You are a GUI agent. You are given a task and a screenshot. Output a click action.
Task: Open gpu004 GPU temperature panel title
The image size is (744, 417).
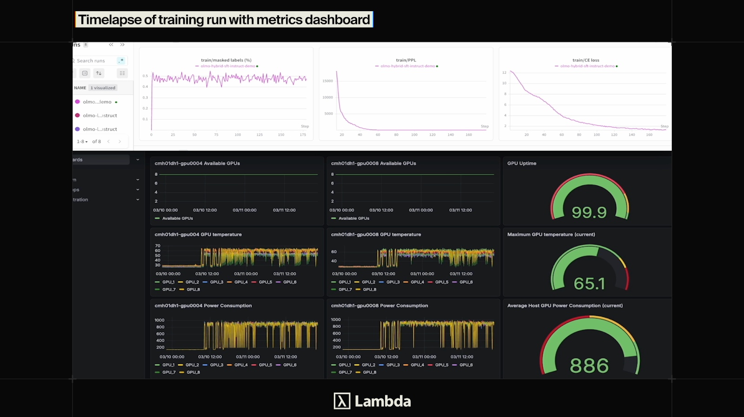[198, 235]
